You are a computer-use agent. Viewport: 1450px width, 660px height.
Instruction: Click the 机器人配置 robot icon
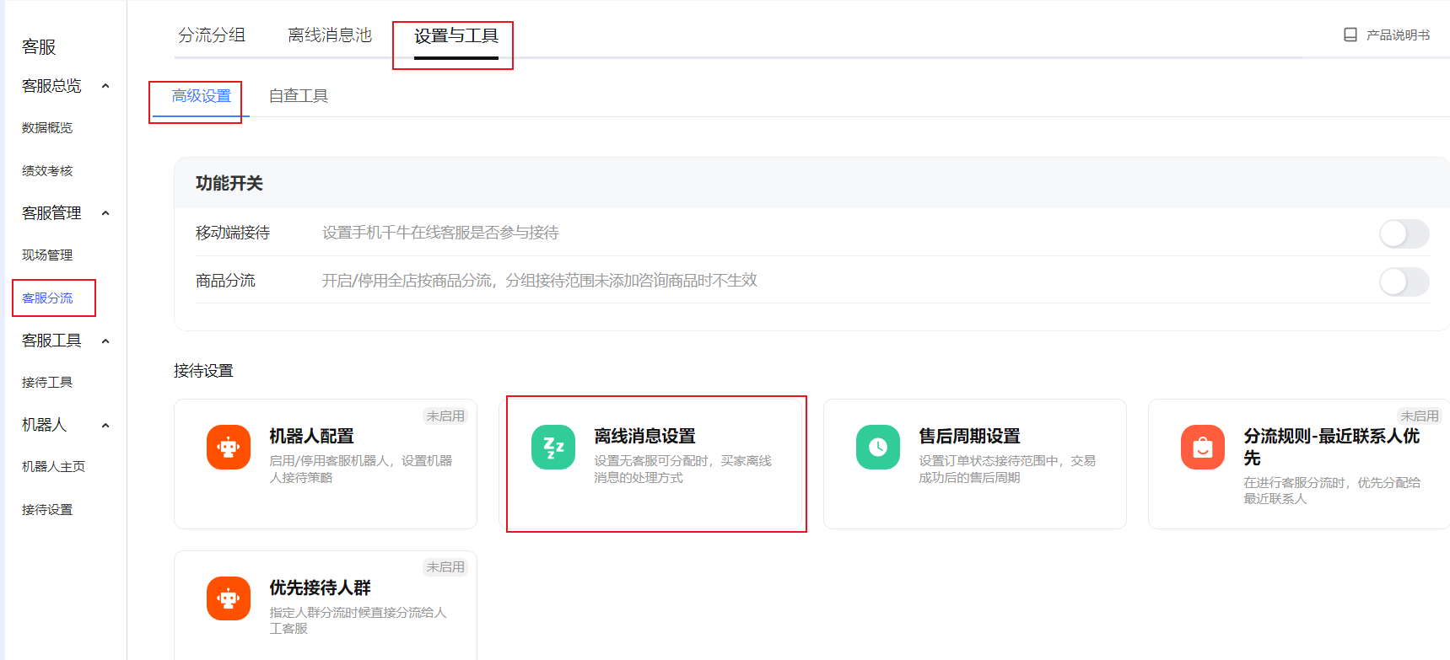(229, 447)
